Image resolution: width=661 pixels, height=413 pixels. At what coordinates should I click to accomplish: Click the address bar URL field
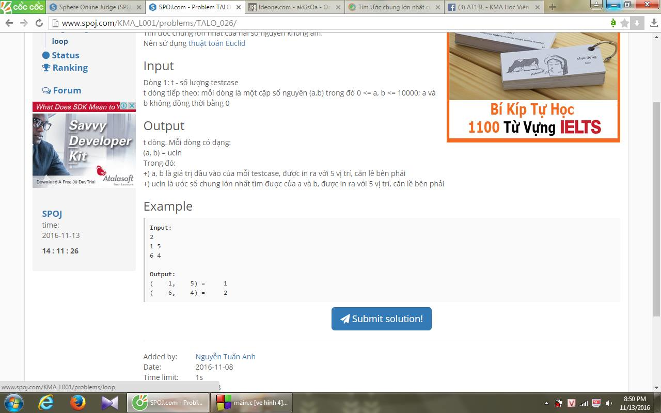click(310, 23)
